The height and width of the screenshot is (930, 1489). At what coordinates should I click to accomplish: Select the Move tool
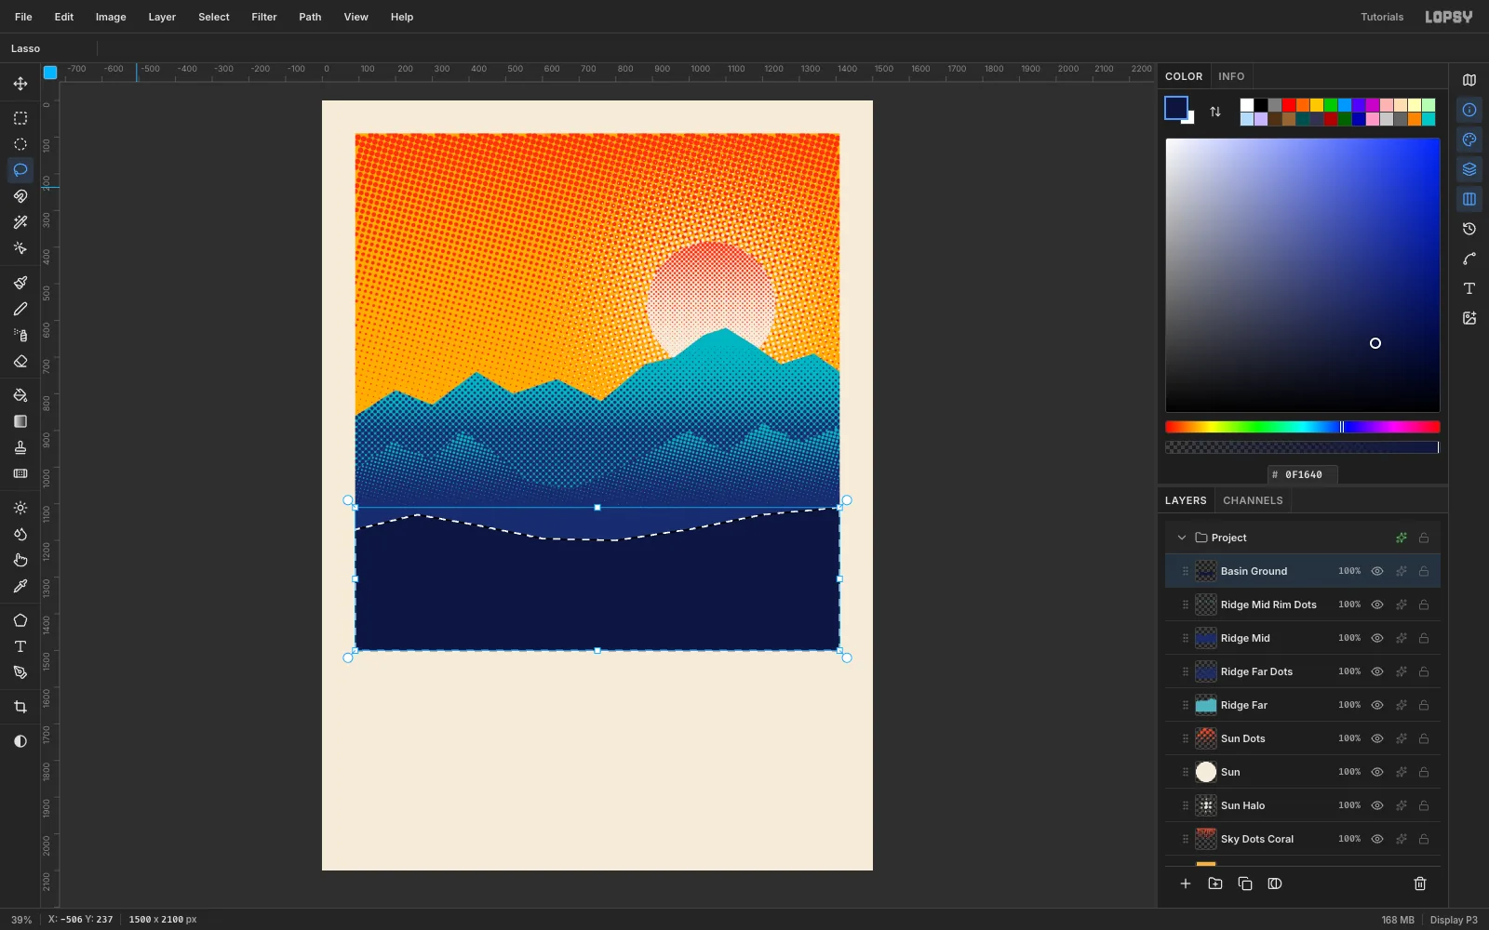[x=20, y=84]
